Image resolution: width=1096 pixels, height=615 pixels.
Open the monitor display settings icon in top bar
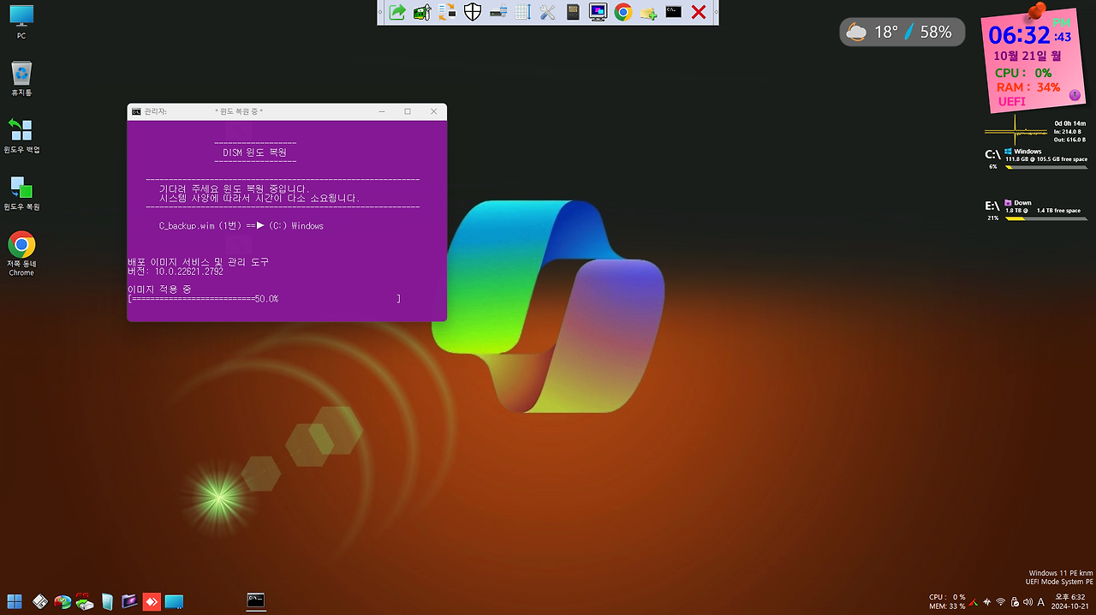click(x=598, y=12)
